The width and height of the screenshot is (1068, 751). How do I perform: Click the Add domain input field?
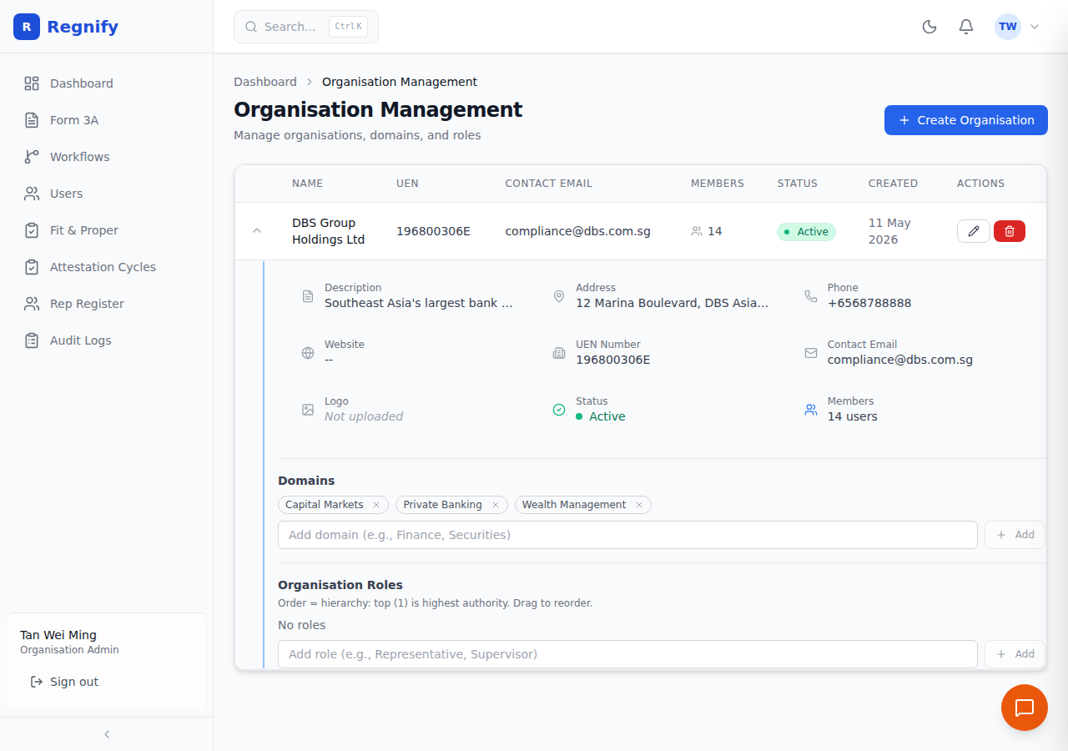(627, 535)
